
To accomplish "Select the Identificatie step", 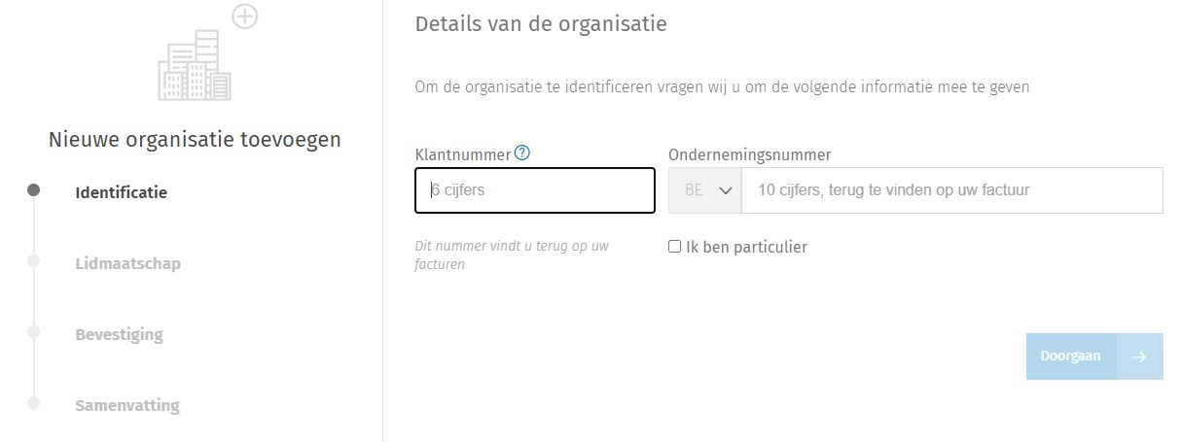I will [121, 192].
